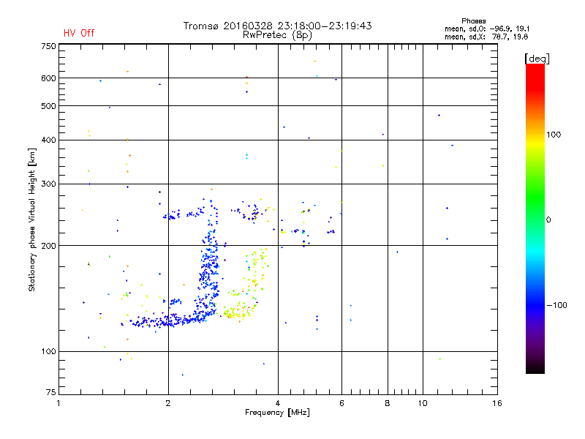Click the y-axis tick label 500
Viewport: 585px width, 439px height.
coord(48,106)
